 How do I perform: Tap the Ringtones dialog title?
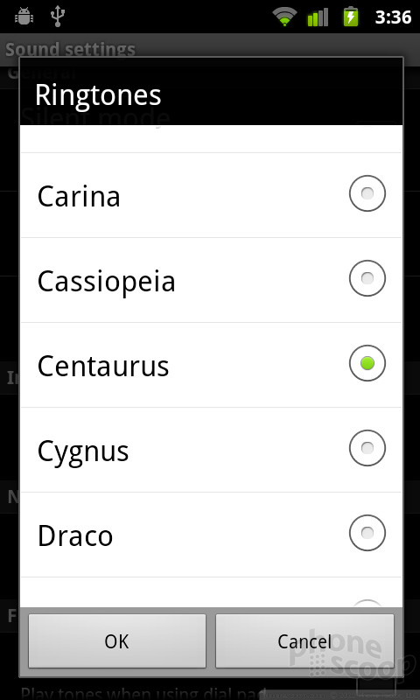coord(98,94)
